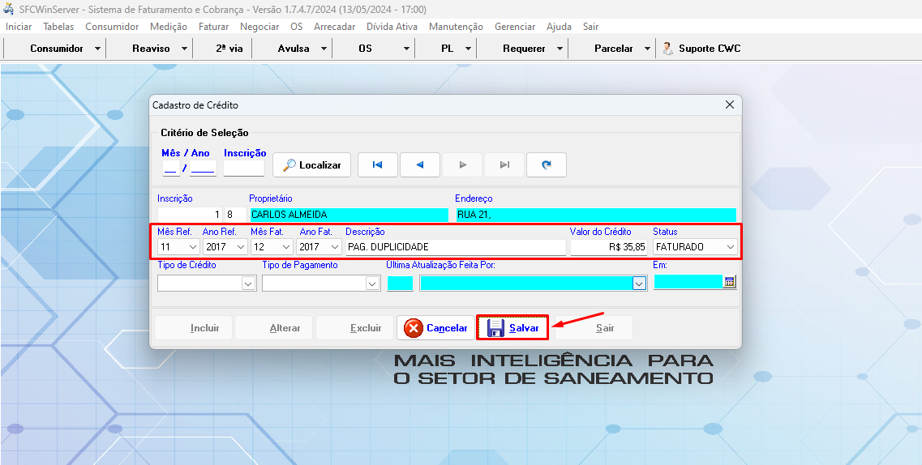Go to previous record arrow button
Image resolution: width=922 pixels, height=465 pixels.
click(x=420, y=165)
